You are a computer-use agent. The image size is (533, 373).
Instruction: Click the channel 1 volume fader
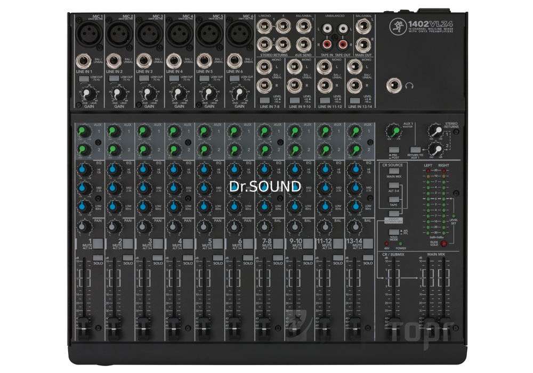pos(84,328)
